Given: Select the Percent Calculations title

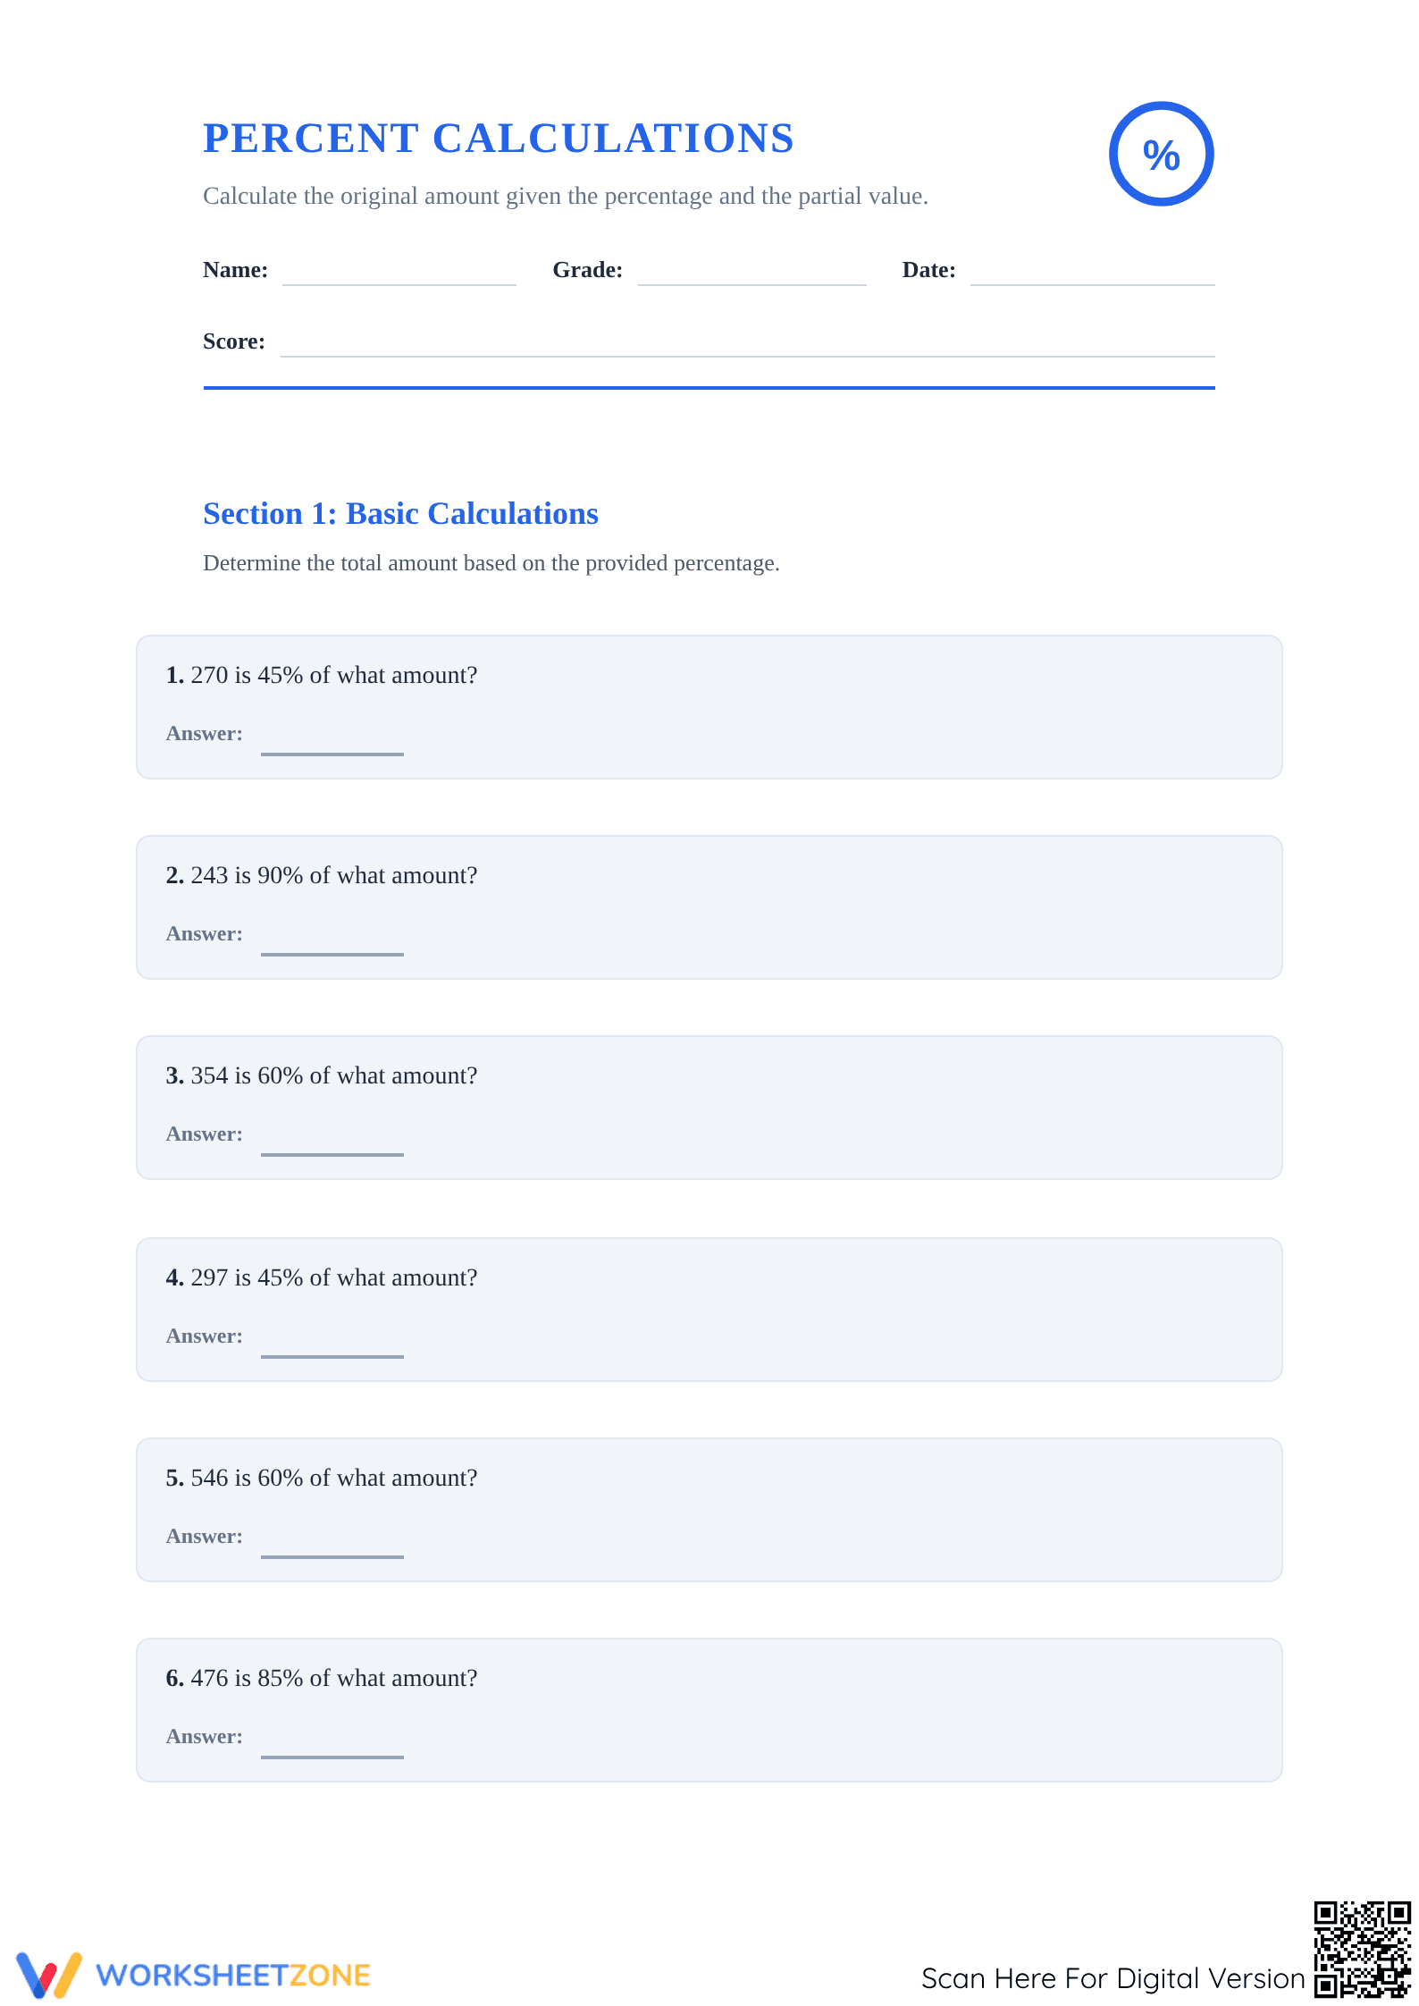Looking at the screenshot, I should pos(499,139).
